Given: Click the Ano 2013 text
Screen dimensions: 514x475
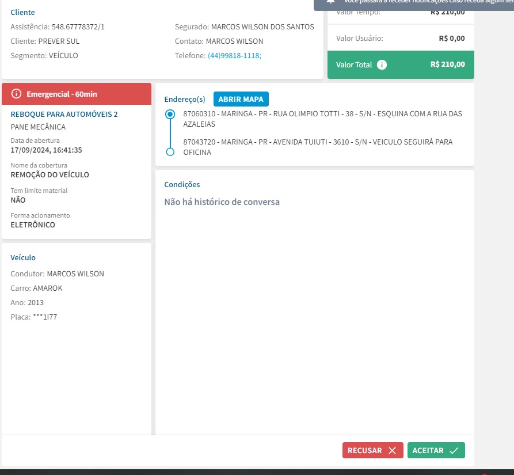Looking at the screenshot, I should [27, 303].
